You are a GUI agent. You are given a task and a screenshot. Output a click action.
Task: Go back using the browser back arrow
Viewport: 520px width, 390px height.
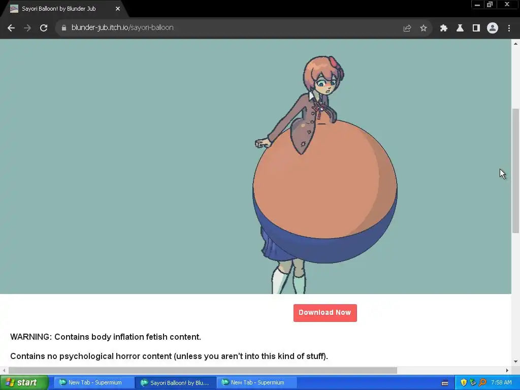click(11, 28)
